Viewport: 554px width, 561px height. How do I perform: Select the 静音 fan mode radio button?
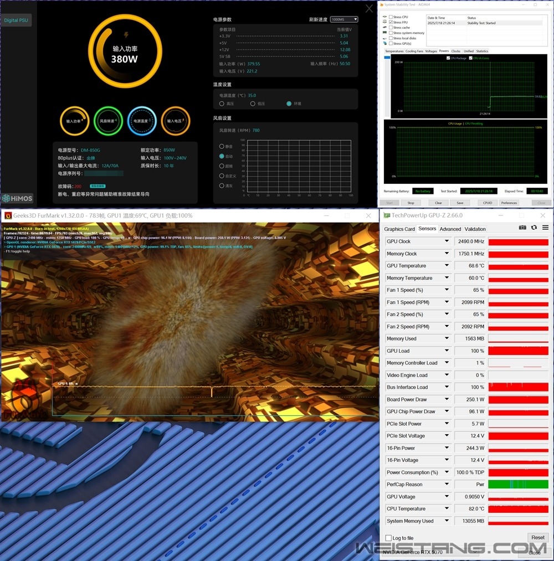click(222, 146)
